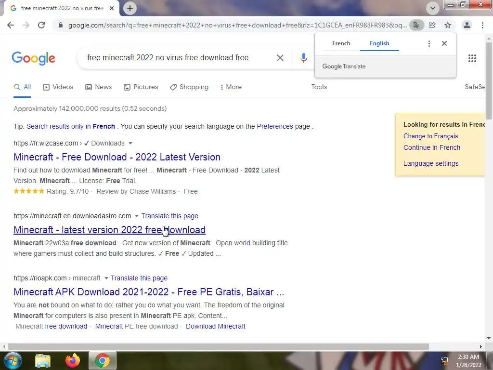
Task: Open File Explorer from the taskbar
Action: point(43,360)
